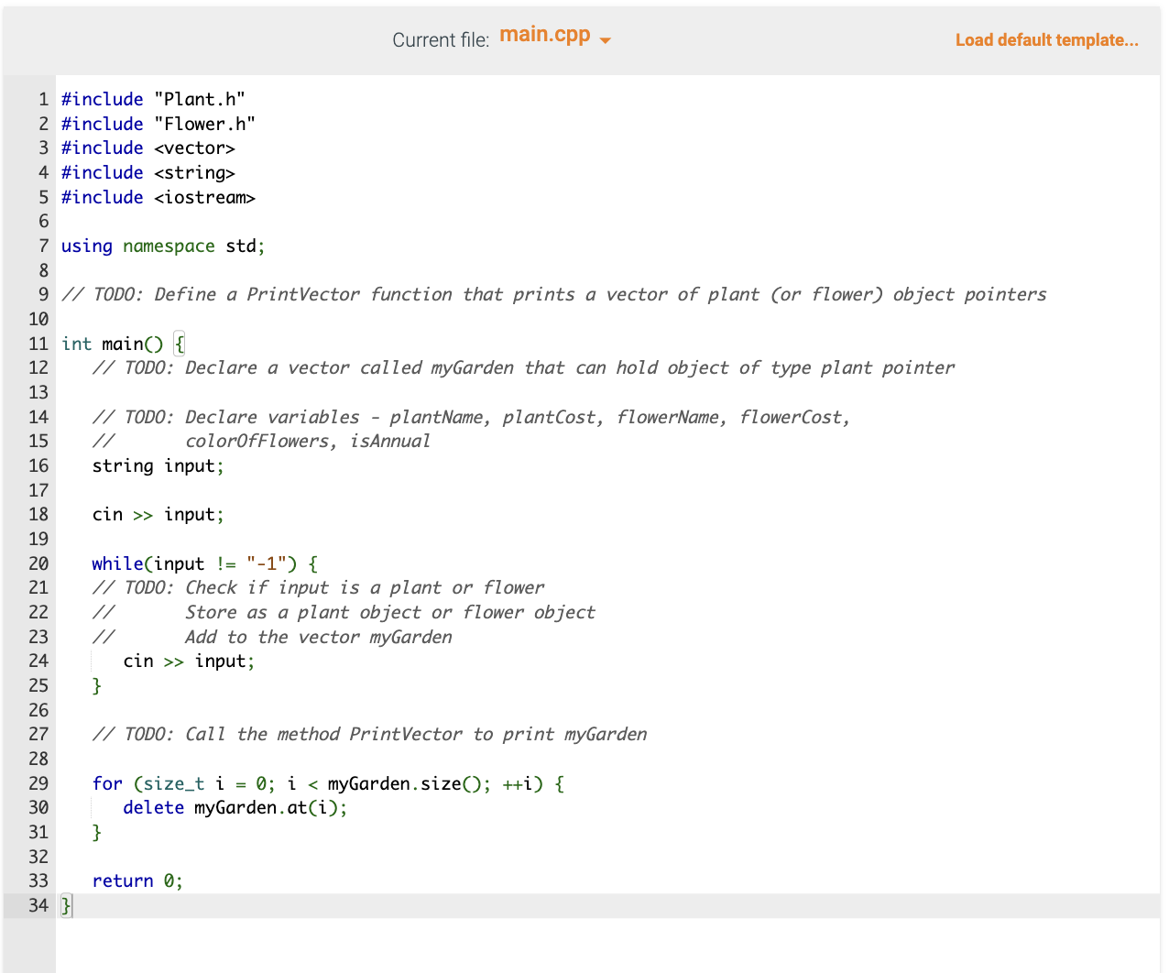Click the TODO comment about declaring myGarden
The height and width of the screenshot is (973, 1169).
[x=522, y=367]
